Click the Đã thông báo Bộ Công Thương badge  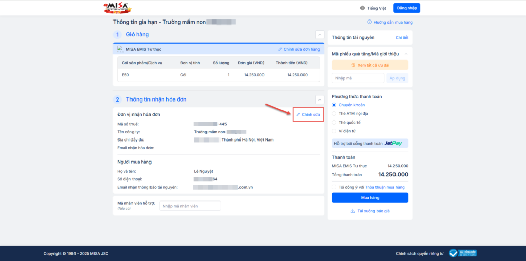[463, 253]
